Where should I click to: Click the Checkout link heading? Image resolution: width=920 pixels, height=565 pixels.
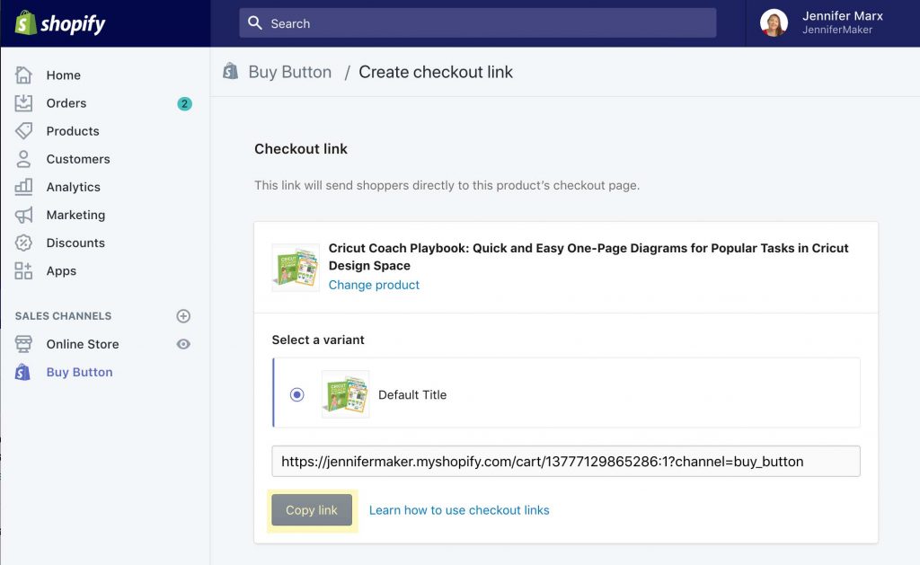click(x=301, y=149)
